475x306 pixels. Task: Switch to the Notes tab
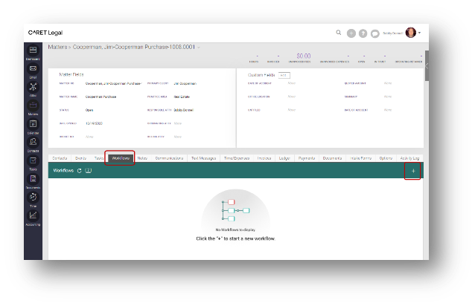click(142, 158)
